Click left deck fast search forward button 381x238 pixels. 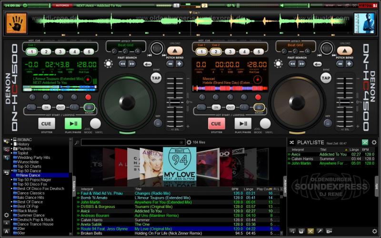tap(132, 64)
